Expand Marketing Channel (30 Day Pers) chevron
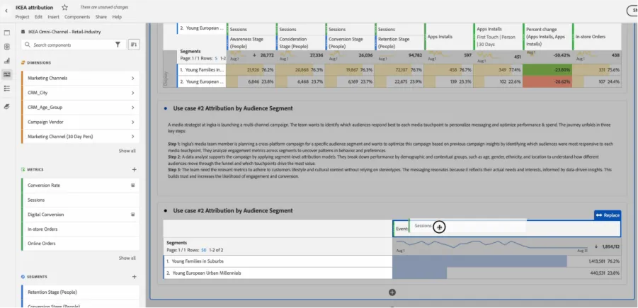Viewport: 638px width, 308px height. click(x=132, y=137)
